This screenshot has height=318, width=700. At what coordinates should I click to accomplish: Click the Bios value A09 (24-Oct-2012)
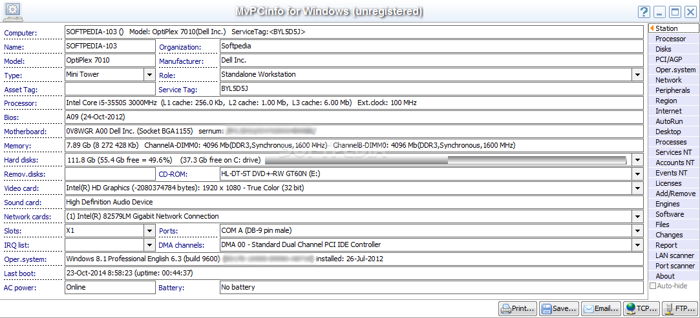[354, 117]
